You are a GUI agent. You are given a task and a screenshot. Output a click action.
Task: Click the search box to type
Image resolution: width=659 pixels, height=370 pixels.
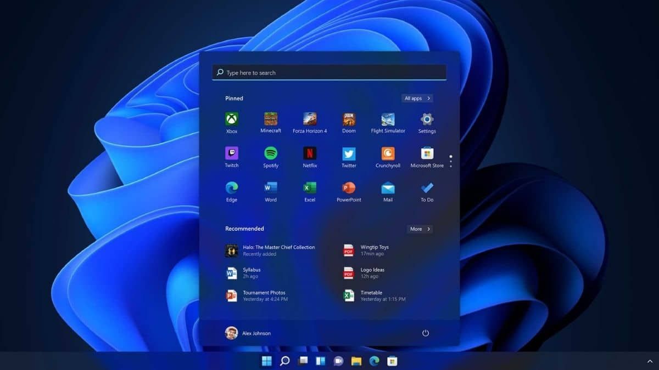(x=328, y=72)
